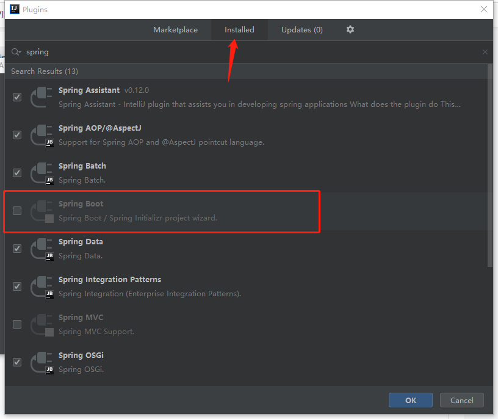
Task: Click the plugin list vertical scrollbar
Action: pyautogui.click(x=489, y=166)
